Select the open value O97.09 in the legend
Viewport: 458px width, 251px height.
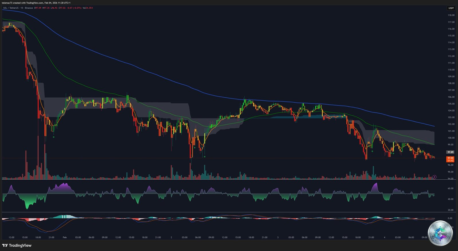pyautogui.click(x=38, y=8)
